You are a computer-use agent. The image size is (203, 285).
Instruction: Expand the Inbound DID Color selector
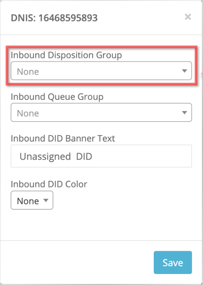click(x=32, y=200)
